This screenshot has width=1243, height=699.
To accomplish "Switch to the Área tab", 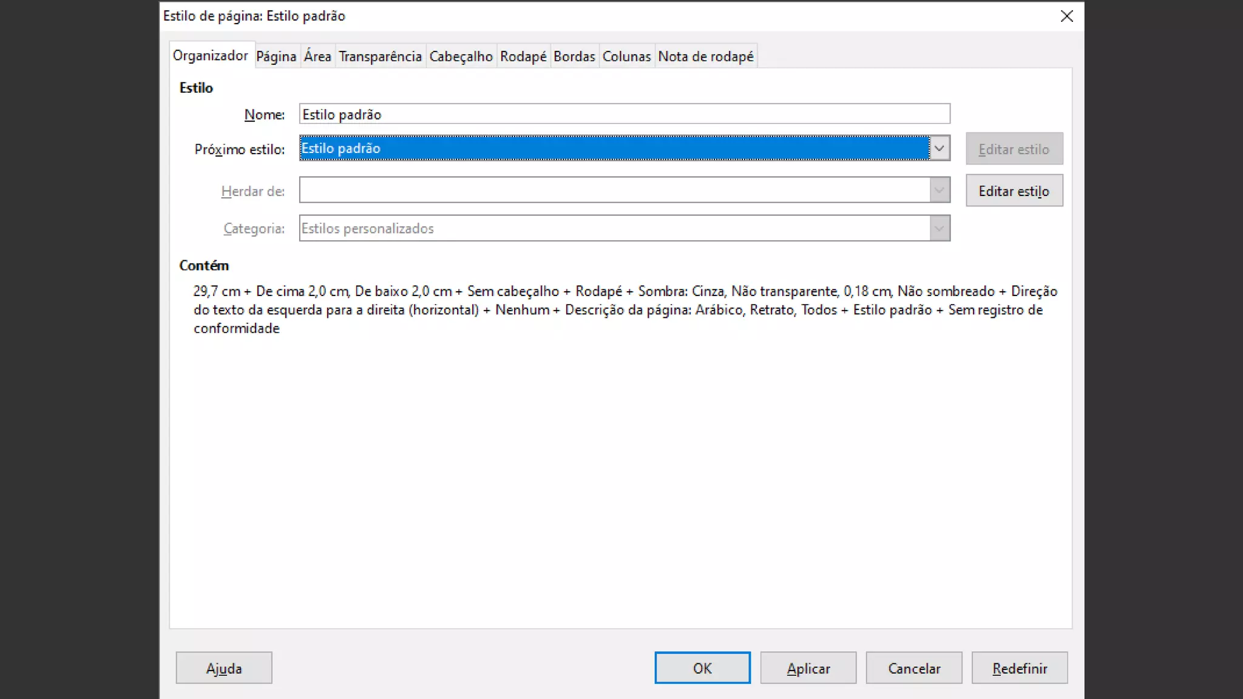I will (x=317, y=56).
